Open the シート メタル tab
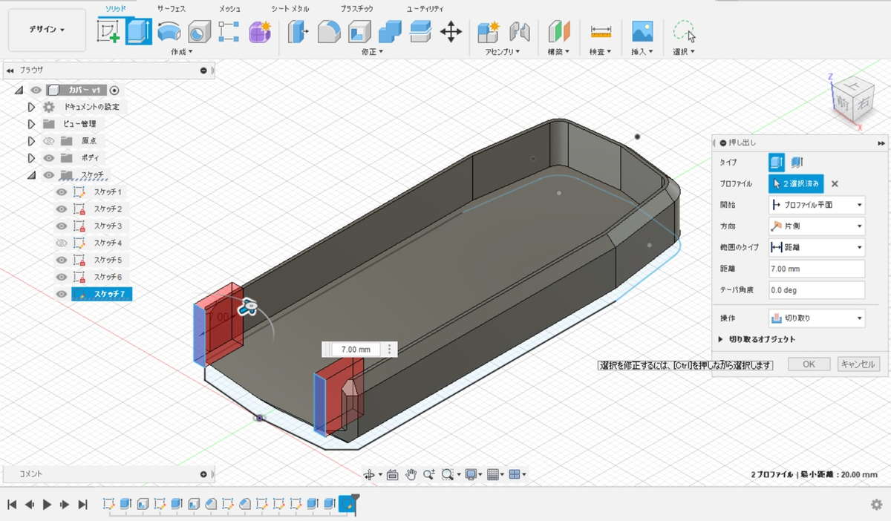The width and height of the screenshot is (891, 521). [x=290, y=8]
